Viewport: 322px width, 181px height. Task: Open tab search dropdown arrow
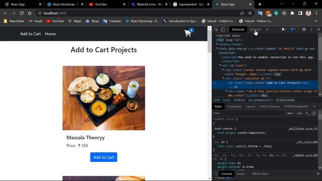coord(282,4)
